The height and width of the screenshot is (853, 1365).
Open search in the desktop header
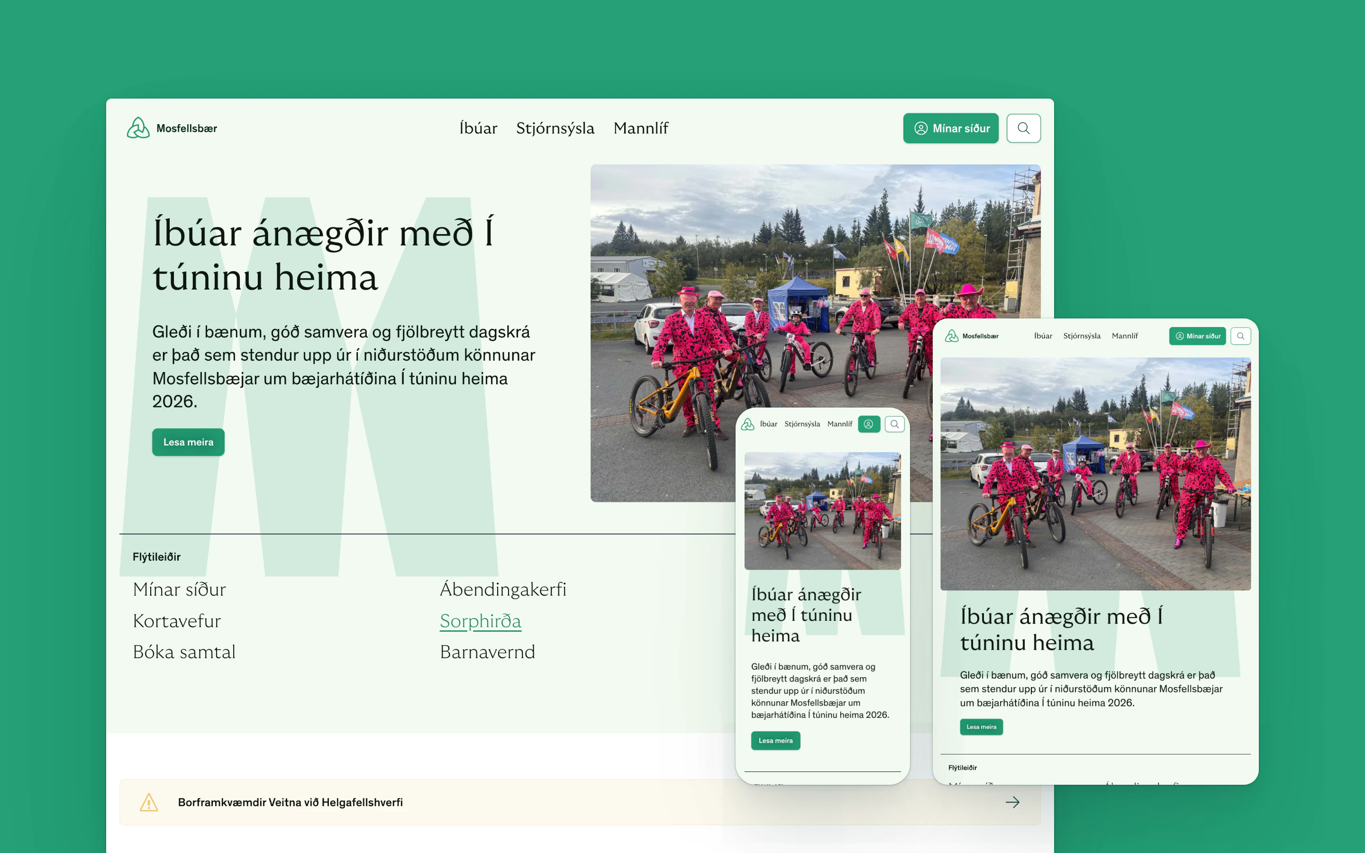pyautogui.click(x=1023, y=128)
